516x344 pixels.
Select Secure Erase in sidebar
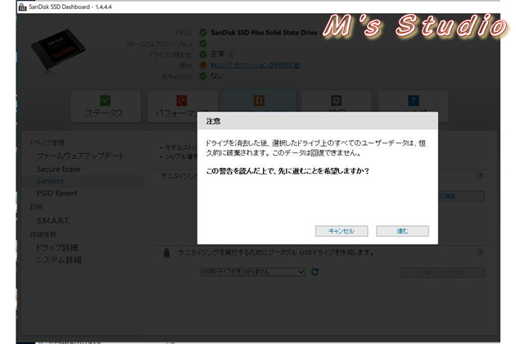59,170
